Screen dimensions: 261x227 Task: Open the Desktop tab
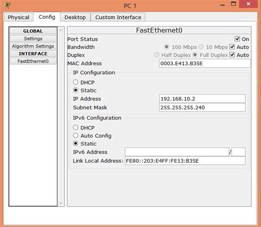click(x=75, y=17)
